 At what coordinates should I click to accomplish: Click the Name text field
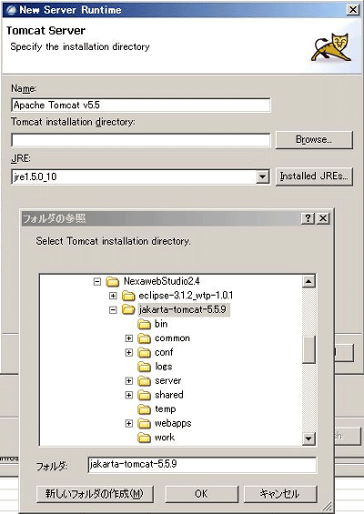(141, 106)
